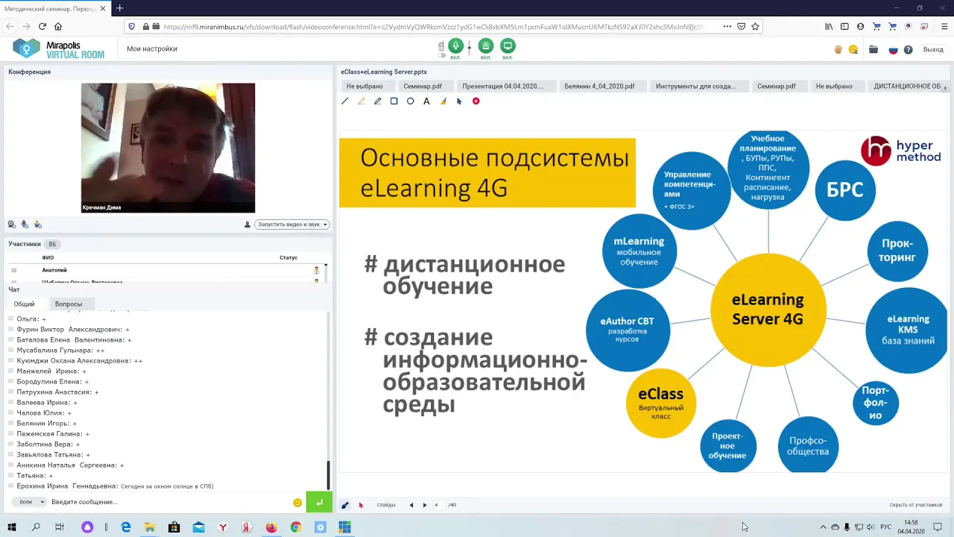Viewport: 954px width, 537px height.
Task: Open ДИСТАНЦИОННОЕ ОБ tab
Action: pyautogui.click(x=907, y=86)
